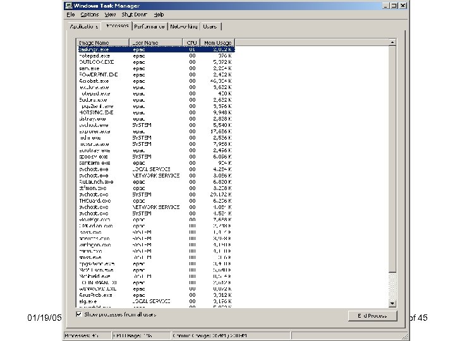
Task: Go to the Networking tab
Action: click(184, 27)
